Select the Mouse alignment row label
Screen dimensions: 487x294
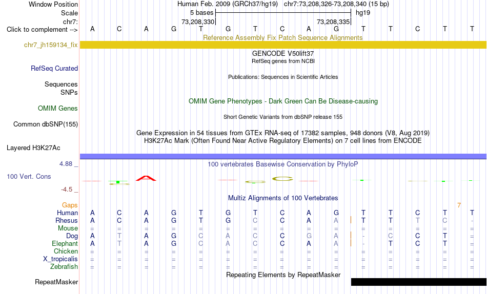tap(68, 228)
